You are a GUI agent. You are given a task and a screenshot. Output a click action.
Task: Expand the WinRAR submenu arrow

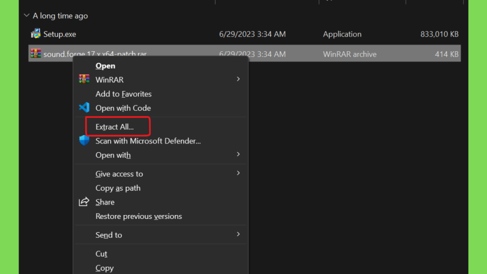238,79
